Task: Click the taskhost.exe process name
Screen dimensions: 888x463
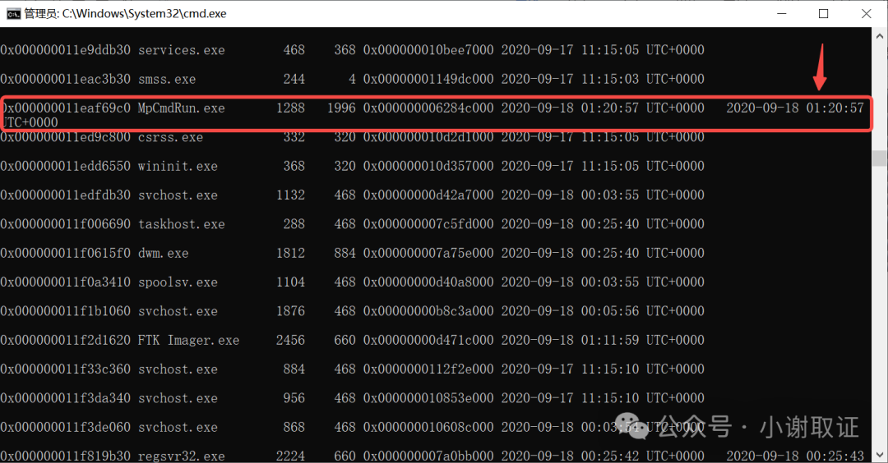Action: click(181, 224)
